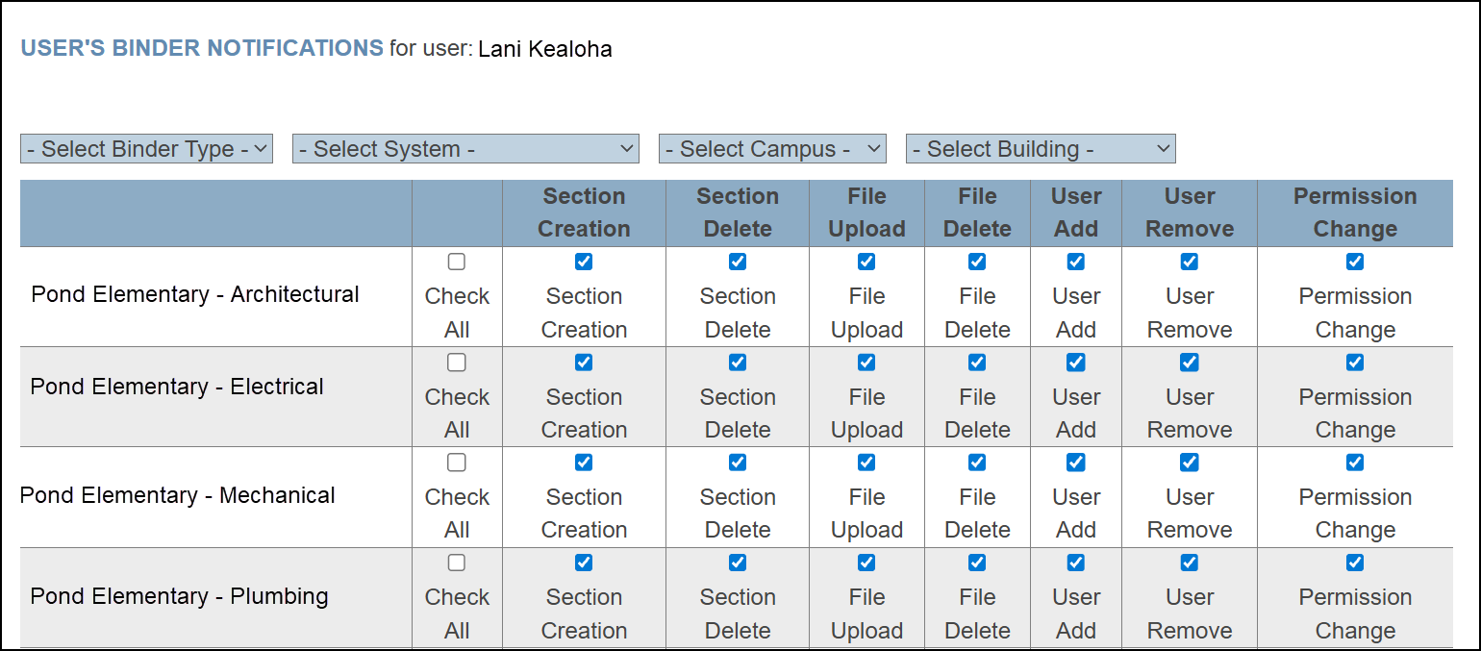The width and height of the screenshot is (1481, 651).
Task: Open the Select System dropdown
Action: [465, 149]
